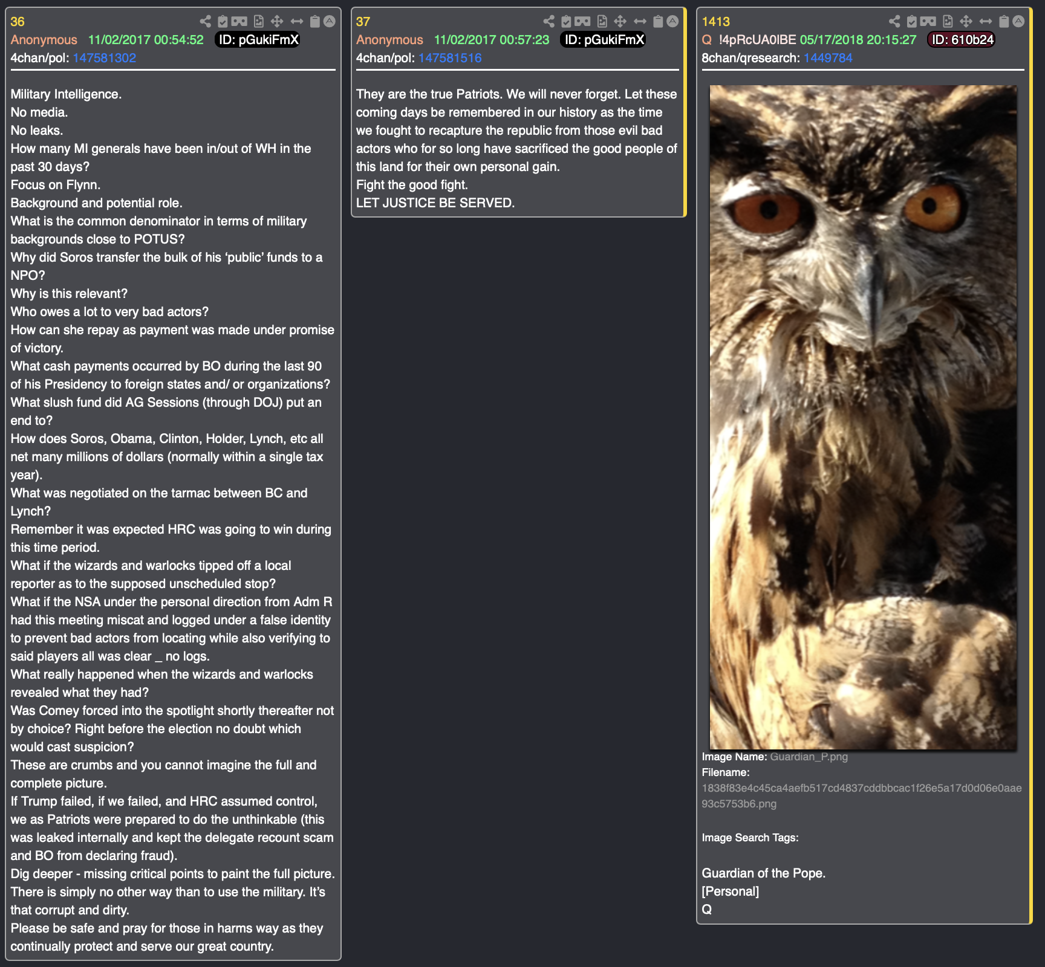Click the ID: pGukiFmX badge on post 36
This screenshot has height=967, width=1045.
(258, 40)
